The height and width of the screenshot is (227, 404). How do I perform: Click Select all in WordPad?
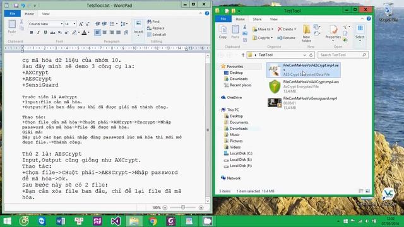pyautogui.click(x=157, y=35)
